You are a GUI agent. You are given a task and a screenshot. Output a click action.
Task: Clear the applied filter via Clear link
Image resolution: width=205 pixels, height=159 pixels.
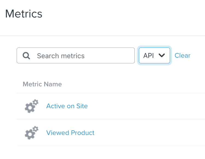point(182,55)
